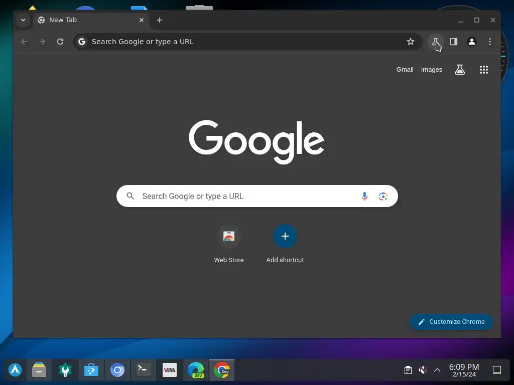
Task: Open a new tab with plus button
Action: point(159,20)
